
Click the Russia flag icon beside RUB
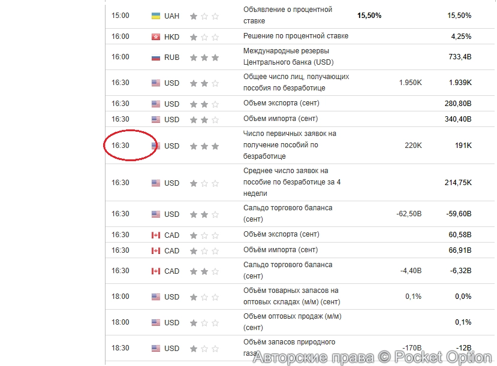coord(156,58)
